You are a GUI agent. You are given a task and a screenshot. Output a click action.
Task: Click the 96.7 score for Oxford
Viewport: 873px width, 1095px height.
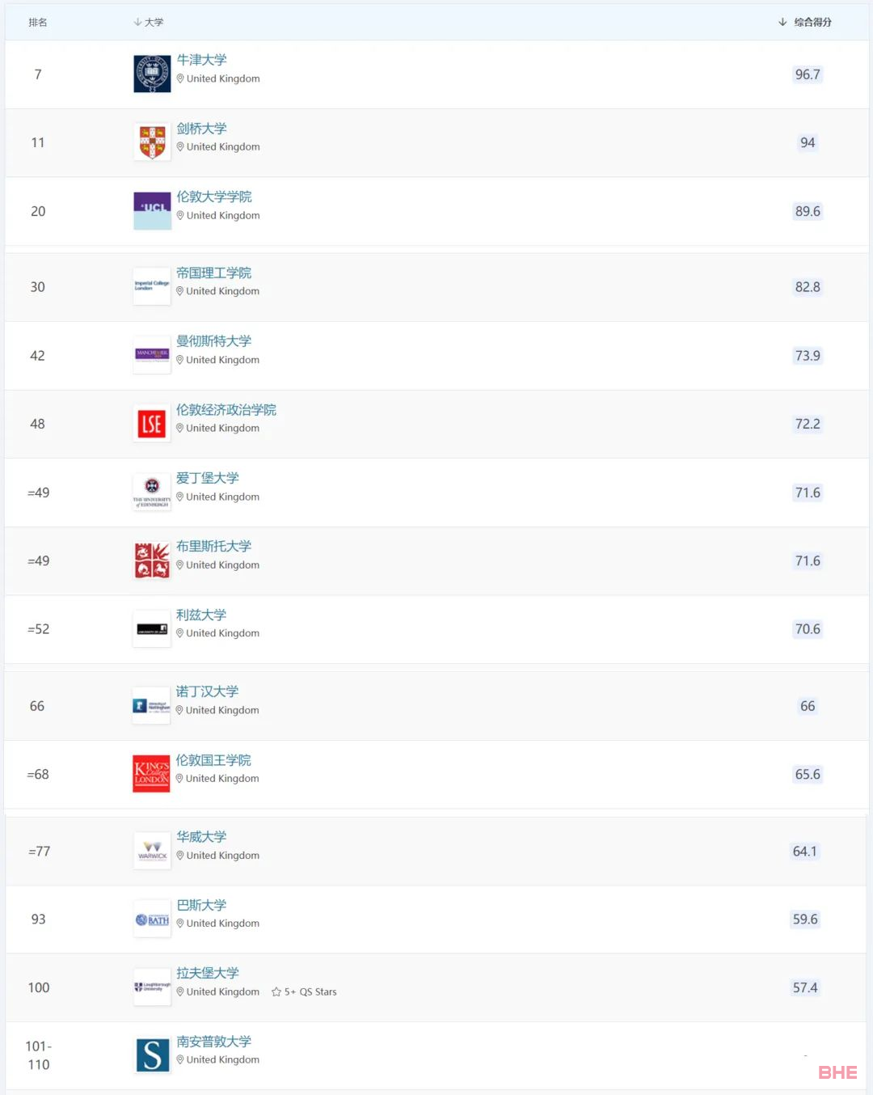808,74
